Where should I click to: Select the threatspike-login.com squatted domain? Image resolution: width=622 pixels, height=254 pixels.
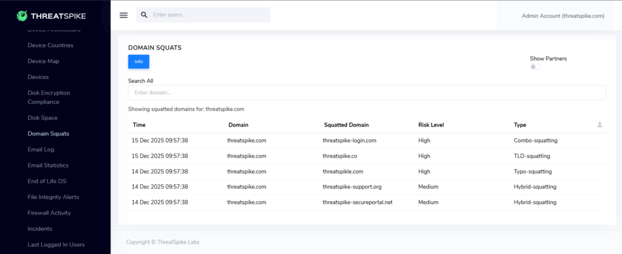click(x=349, y=141)
